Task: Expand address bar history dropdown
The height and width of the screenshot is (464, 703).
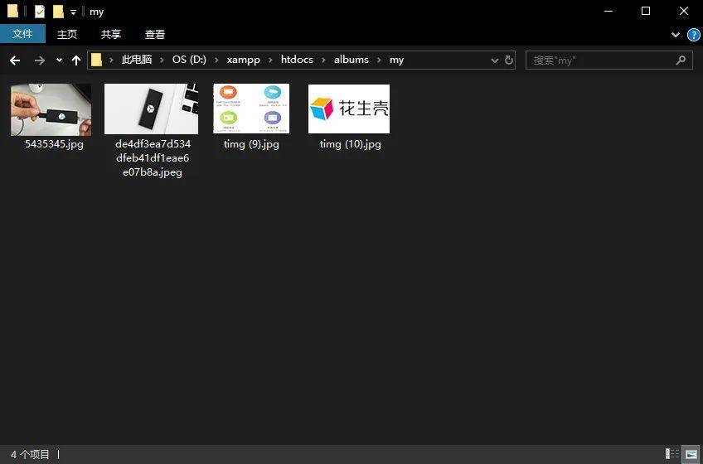Action: click(495, 60)
